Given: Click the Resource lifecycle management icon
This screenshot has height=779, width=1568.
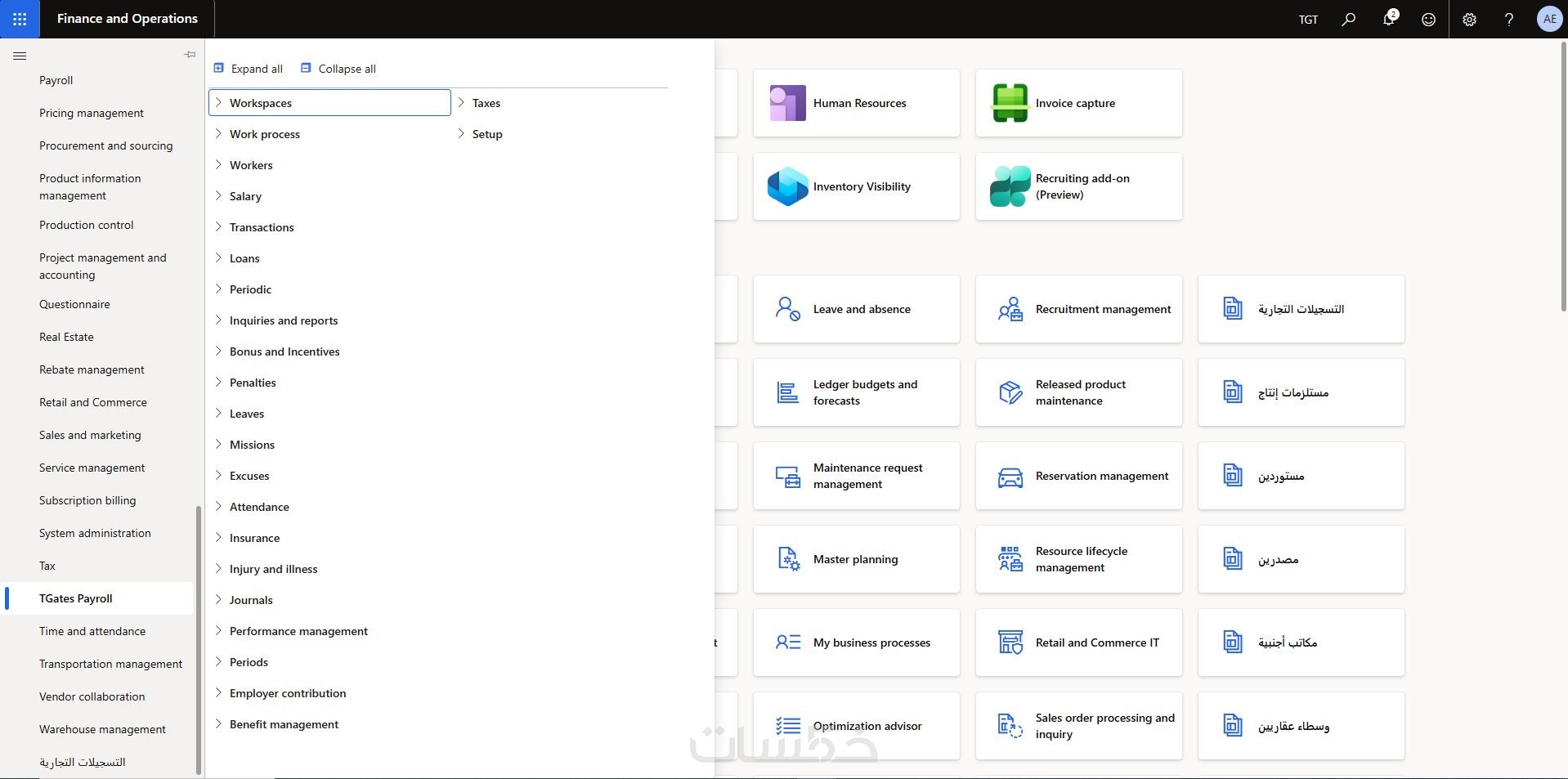Looking at the screenshot, I should [1010, 559].
